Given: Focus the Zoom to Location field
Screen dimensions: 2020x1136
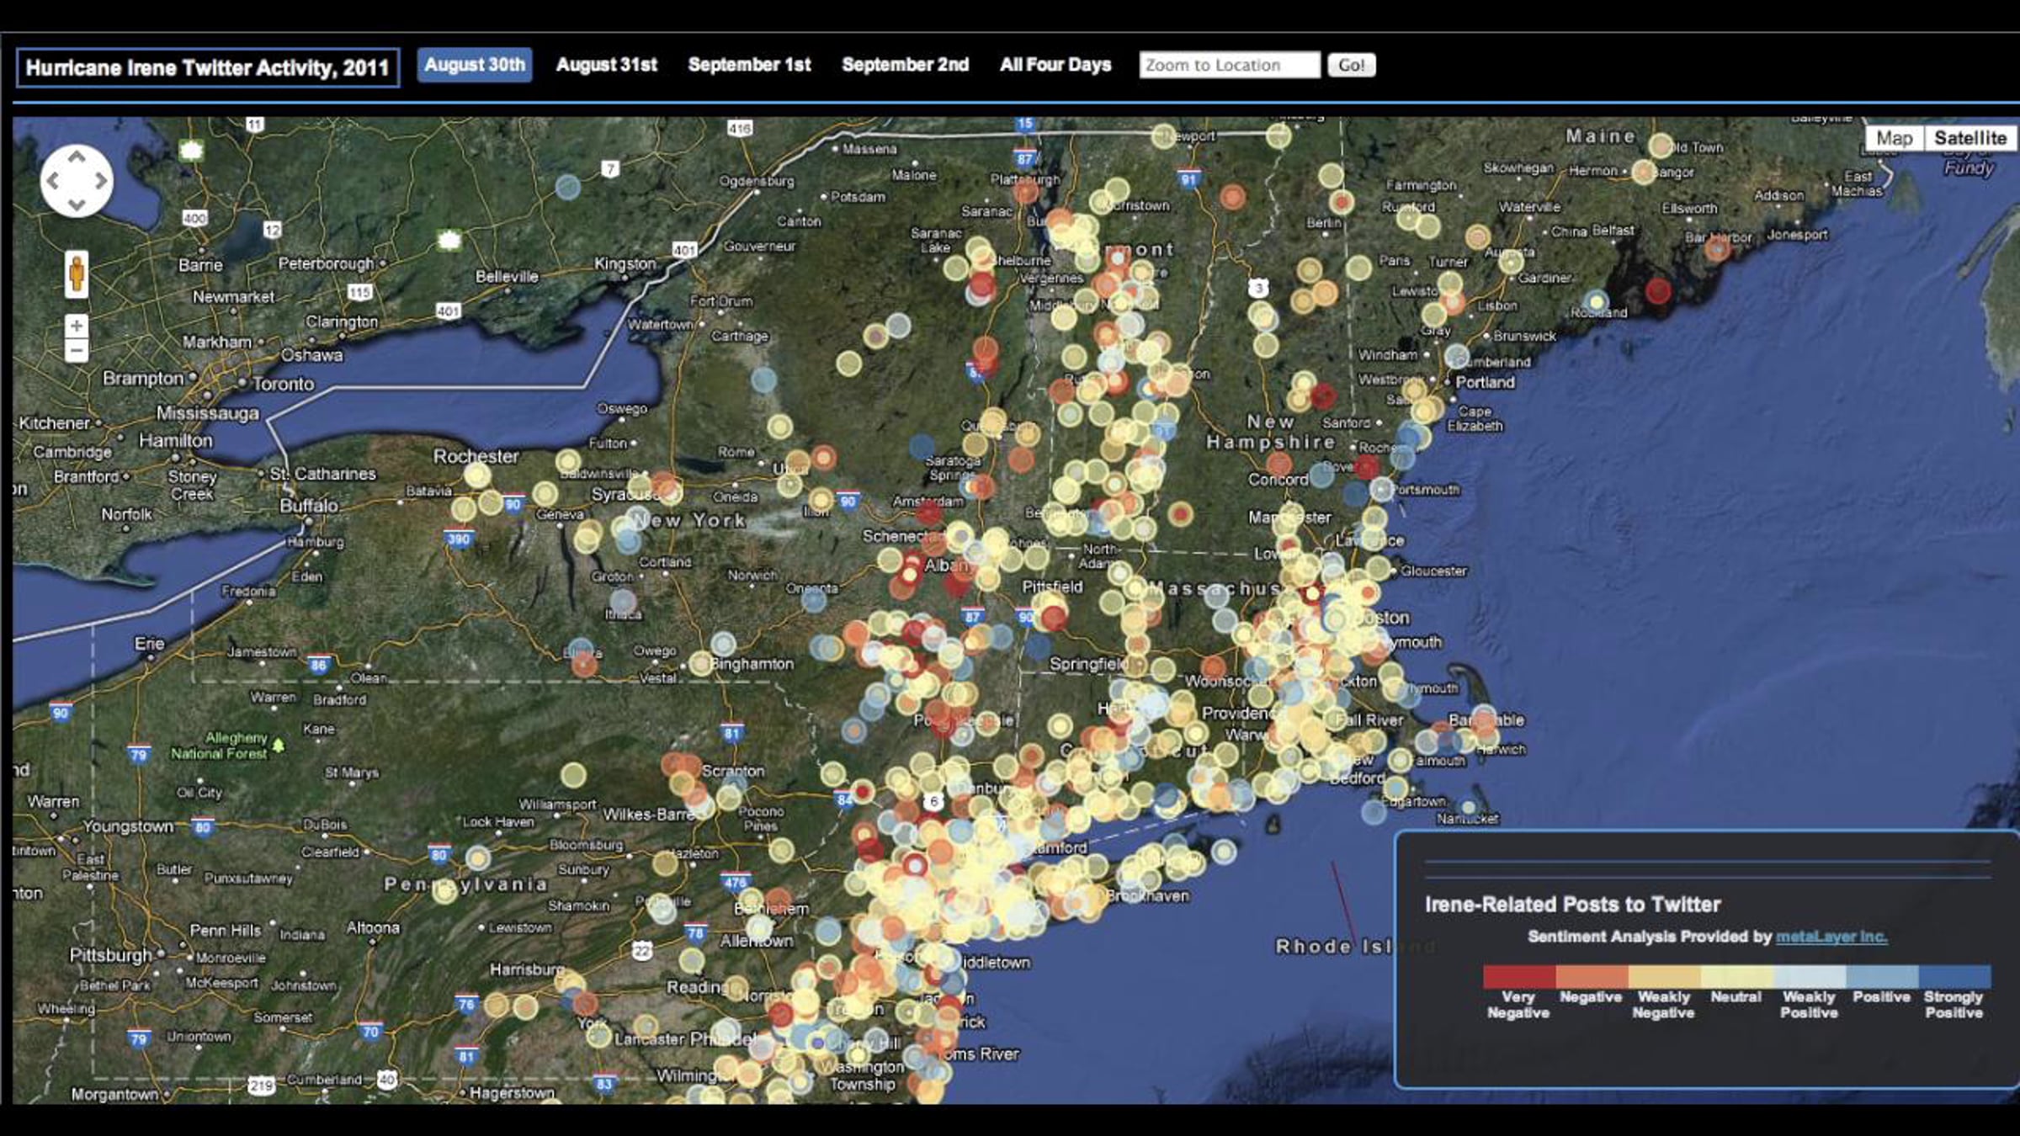Looking at the screenshot, I should point(1229,65).
